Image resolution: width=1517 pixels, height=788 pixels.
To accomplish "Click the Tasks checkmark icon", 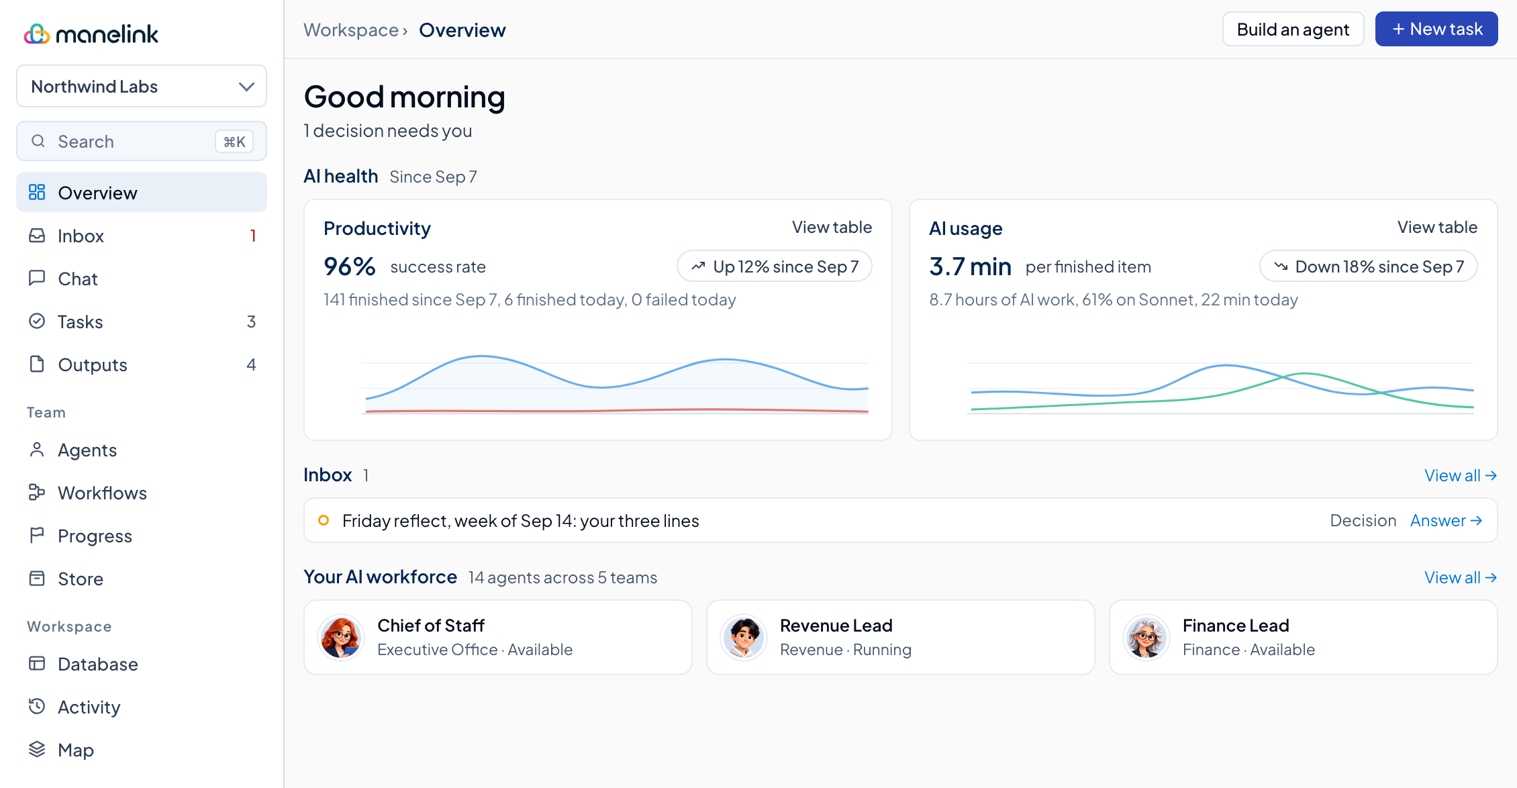I will coord(37,322).
